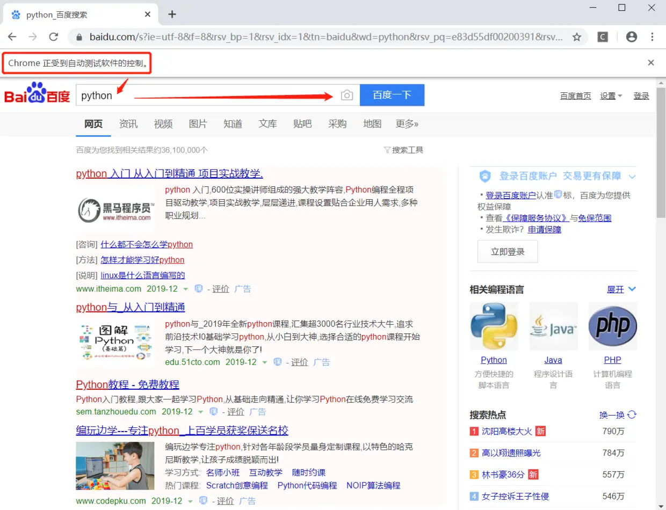Open the 百度首页 link
Screen dimensions: 666x510
575,96
